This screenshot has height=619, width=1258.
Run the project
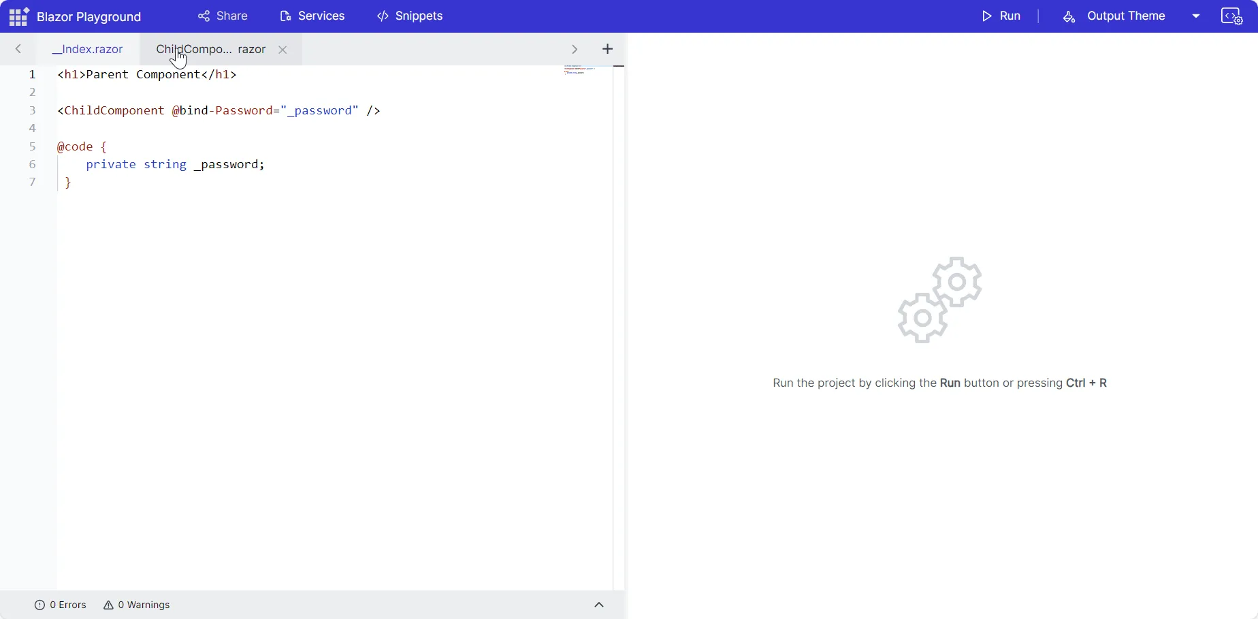(x=1001, y=16)
